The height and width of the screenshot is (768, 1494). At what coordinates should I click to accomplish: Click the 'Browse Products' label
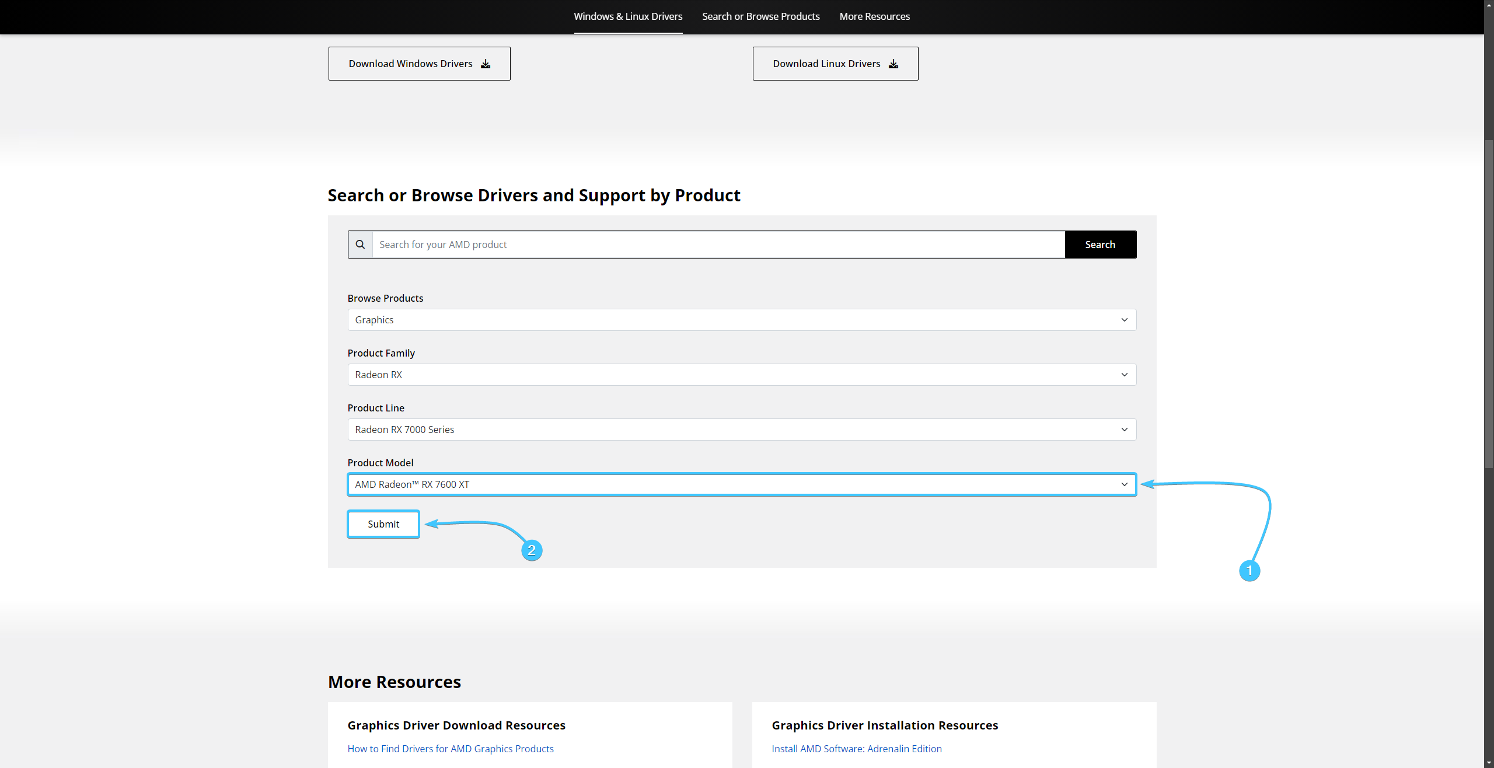[385, 298]
